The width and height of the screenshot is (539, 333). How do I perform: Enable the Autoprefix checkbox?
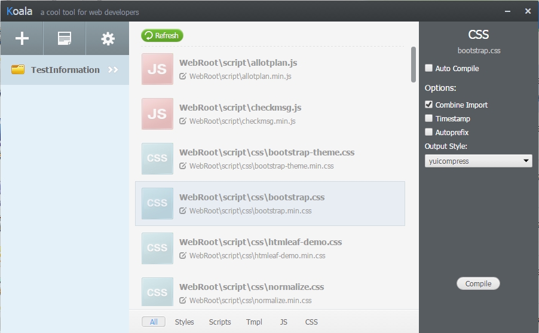pyautogui.click(x=428, y=132)
